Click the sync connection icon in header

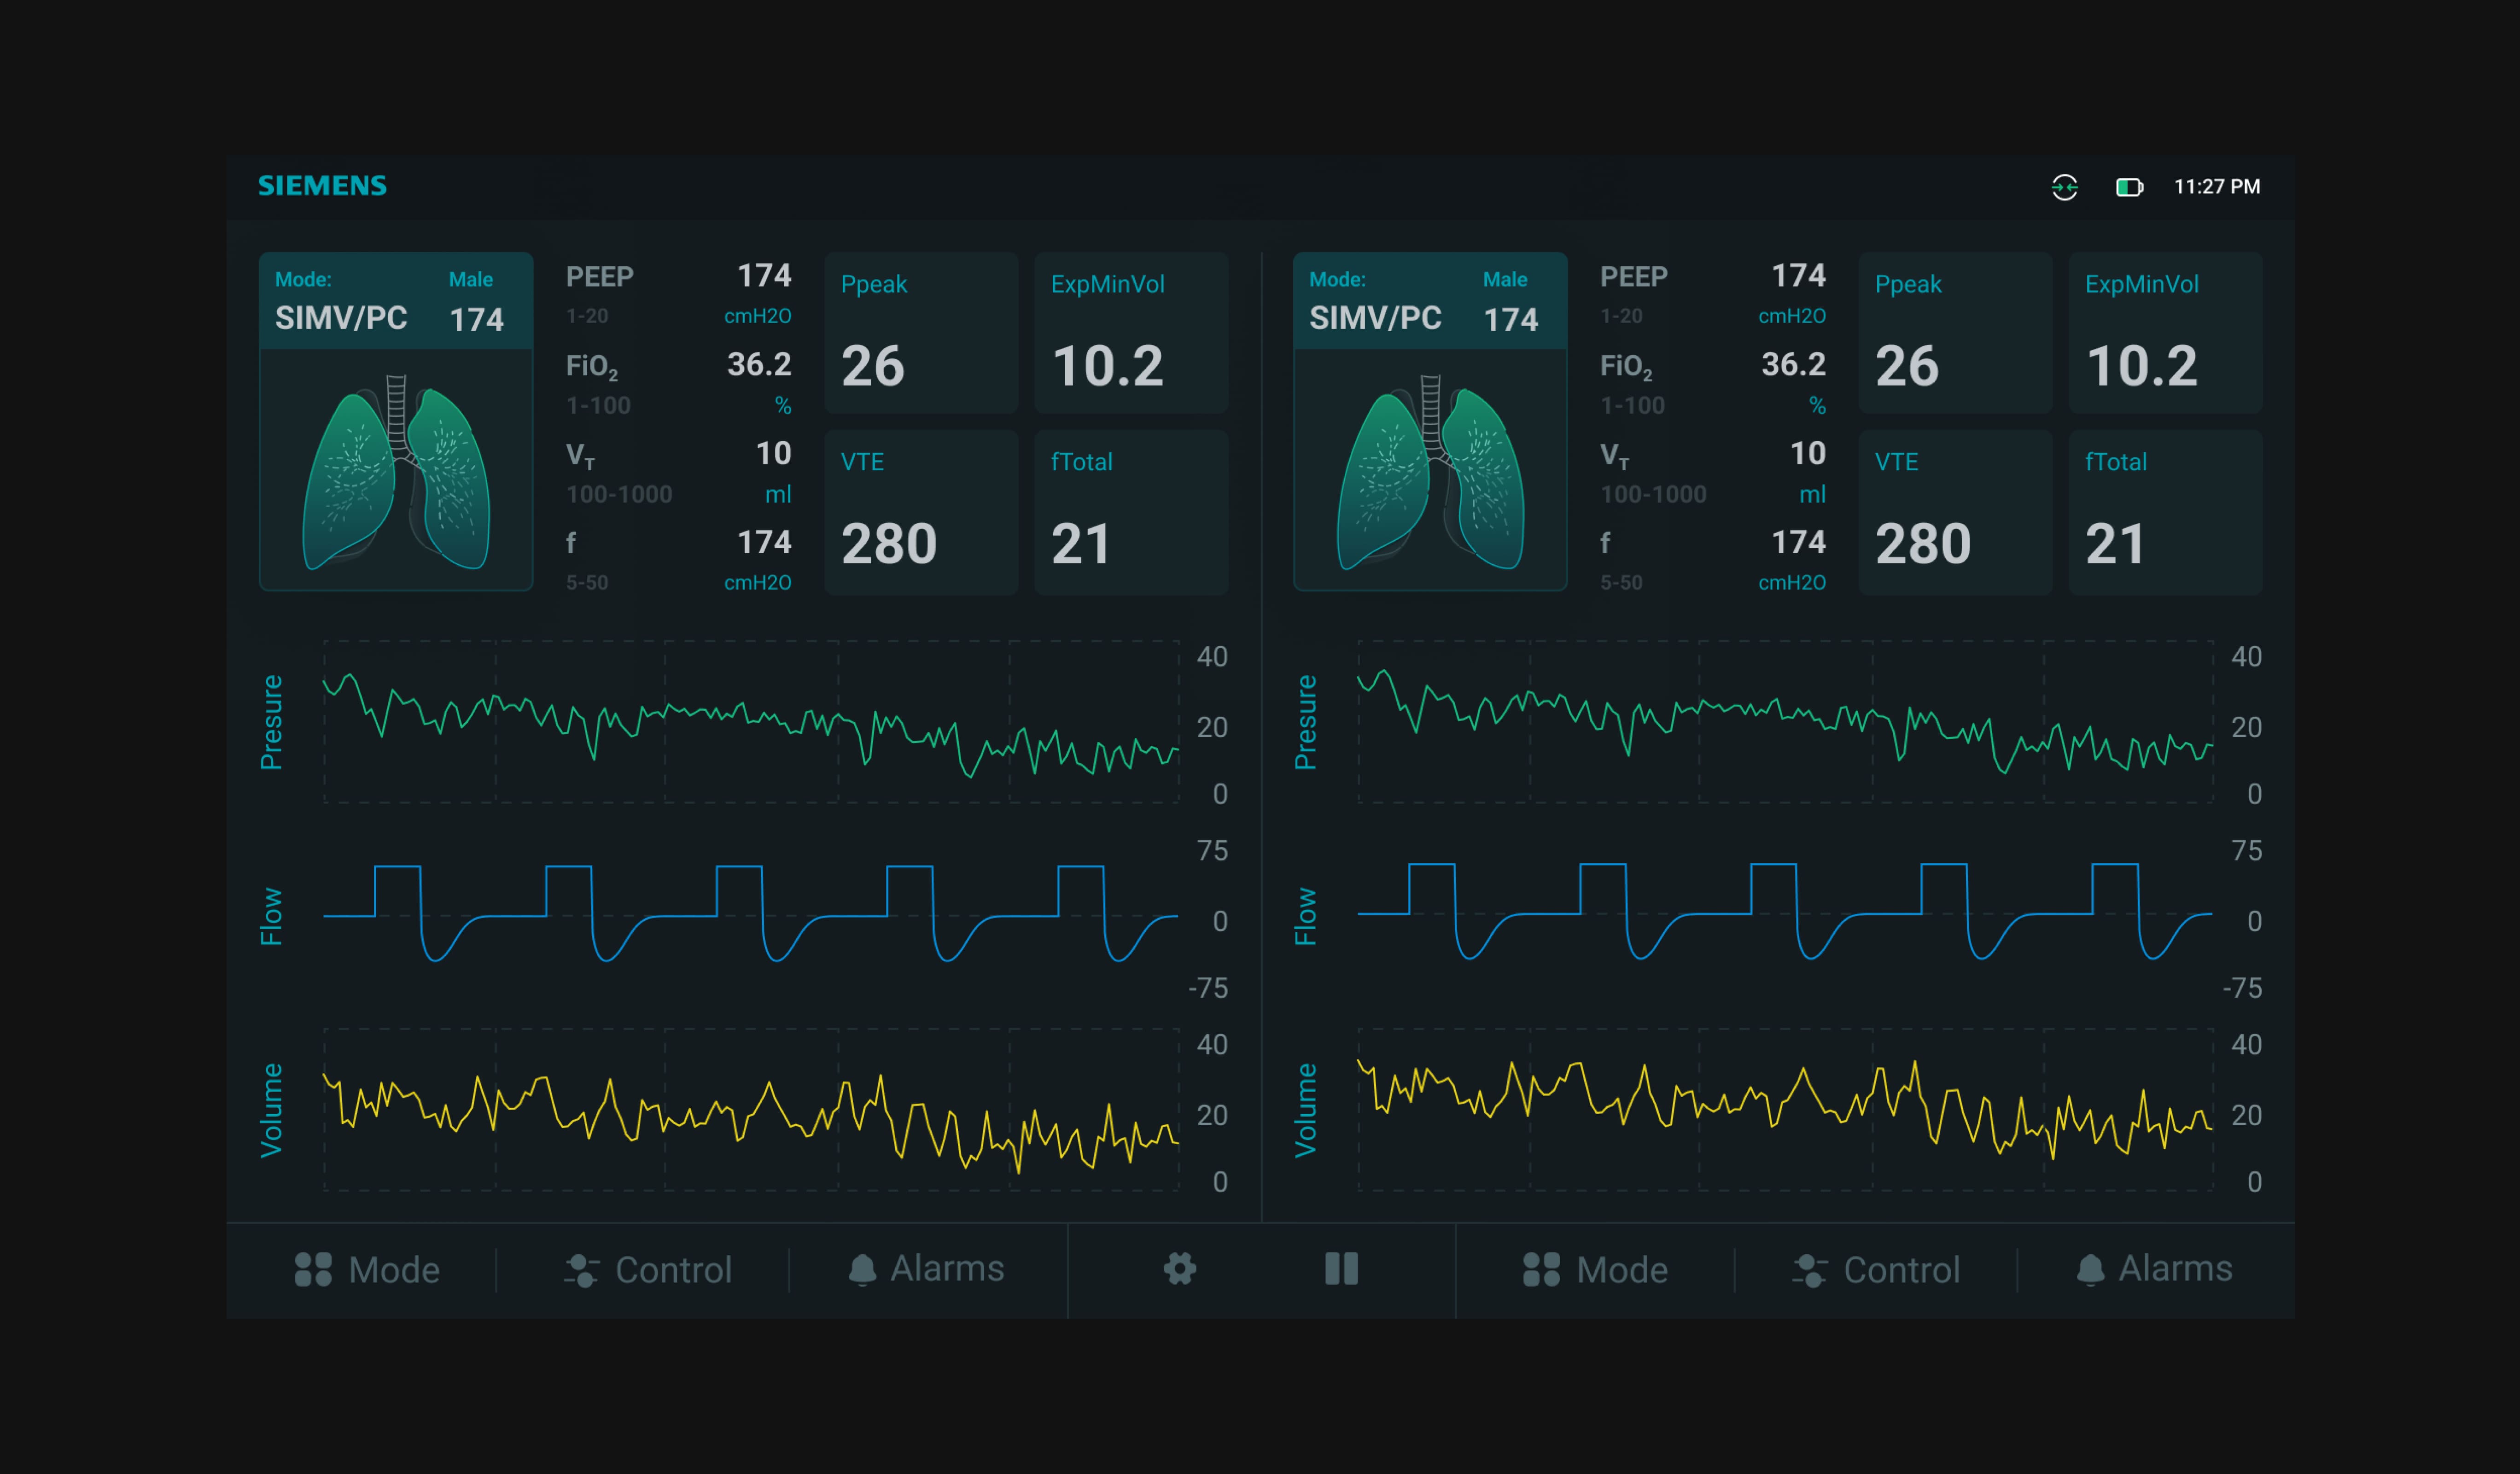click(2064, 187)
